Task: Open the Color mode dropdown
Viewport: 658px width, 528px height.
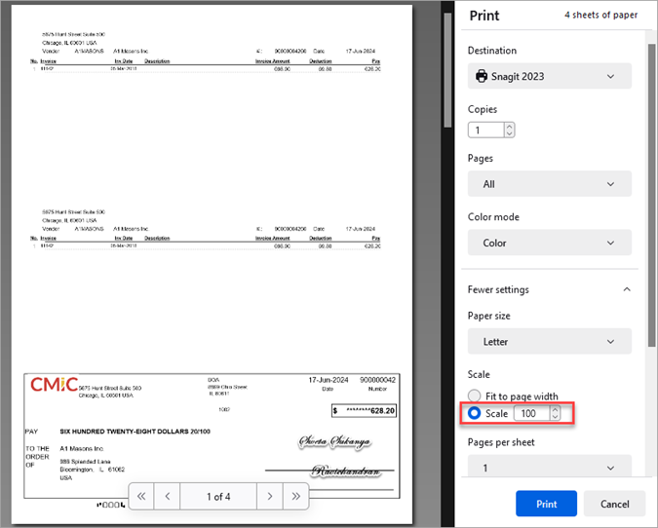Action: (x=550, y=243)
